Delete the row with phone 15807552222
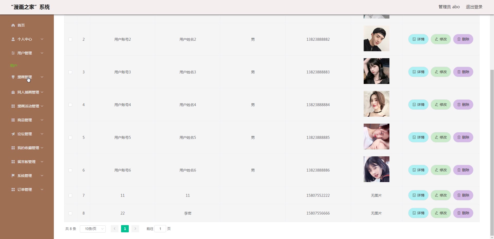This screenshot has height=239, width=494. (x=463, y=195)
